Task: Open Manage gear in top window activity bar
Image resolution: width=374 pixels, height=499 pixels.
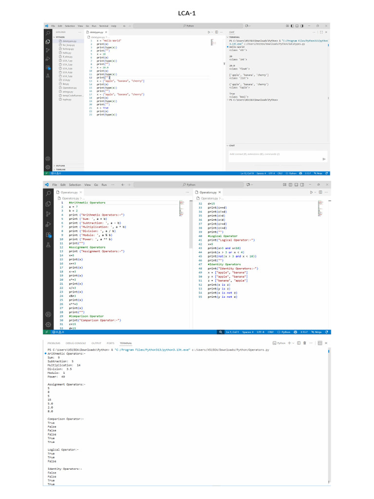Action: [48, 167]
